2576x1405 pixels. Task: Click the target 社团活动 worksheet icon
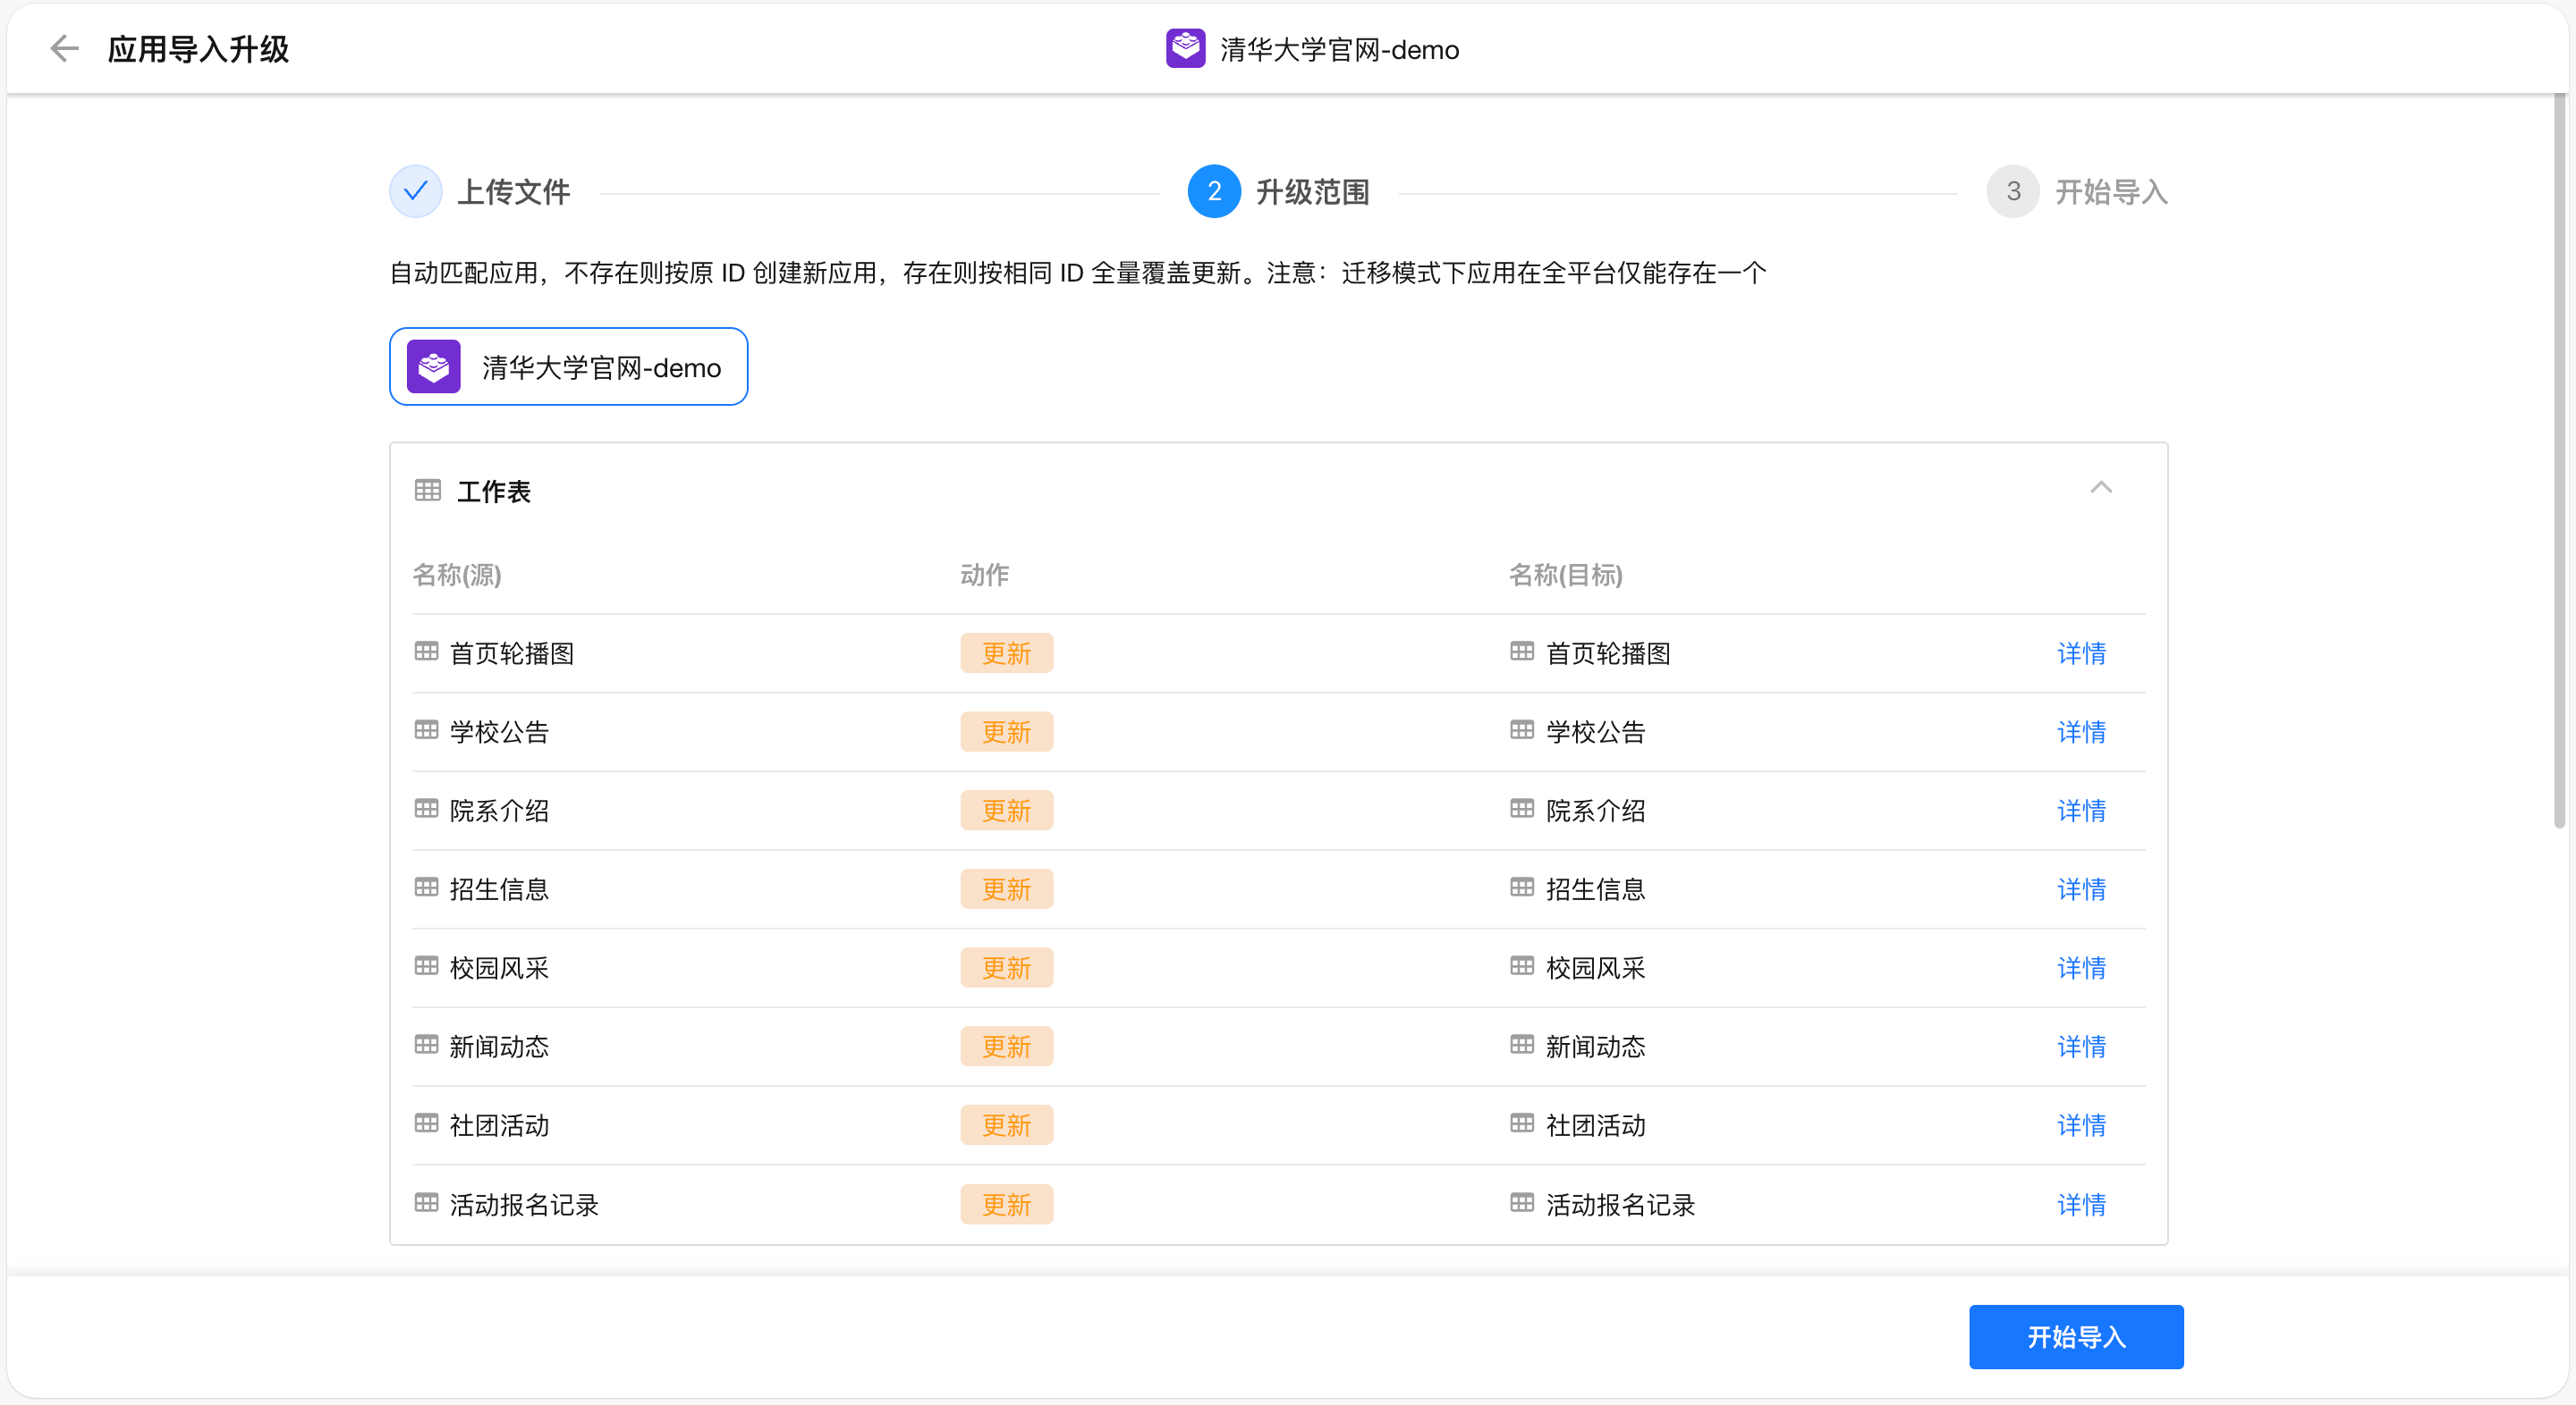tap(1521, 1123)
